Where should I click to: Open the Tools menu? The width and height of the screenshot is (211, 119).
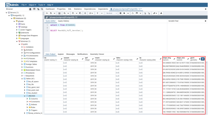click(x=42, y=5)
